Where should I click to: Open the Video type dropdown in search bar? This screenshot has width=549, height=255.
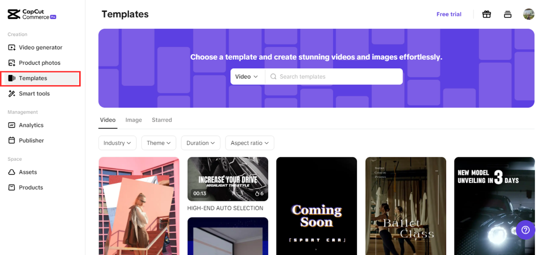click(247, 77)
